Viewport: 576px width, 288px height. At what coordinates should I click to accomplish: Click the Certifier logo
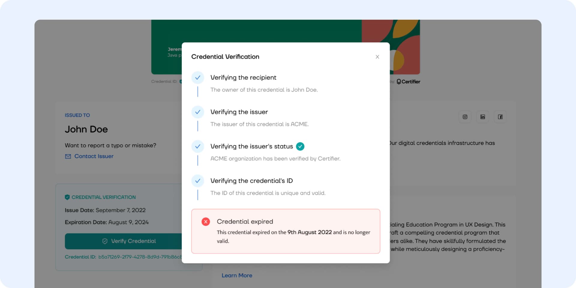[408, 82]
